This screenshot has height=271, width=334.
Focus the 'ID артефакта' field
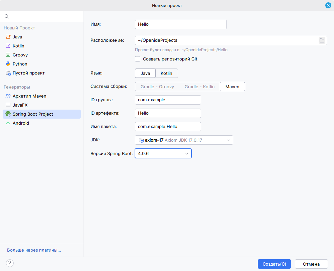tap(168, 113)
